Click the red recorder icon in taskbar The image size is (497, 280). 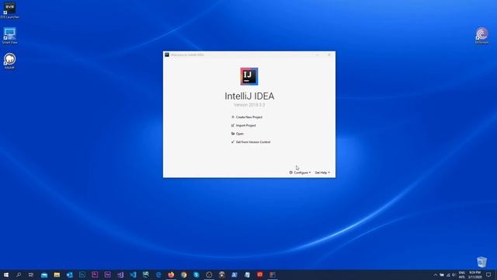pyautogui.click(x=259, y=275)
